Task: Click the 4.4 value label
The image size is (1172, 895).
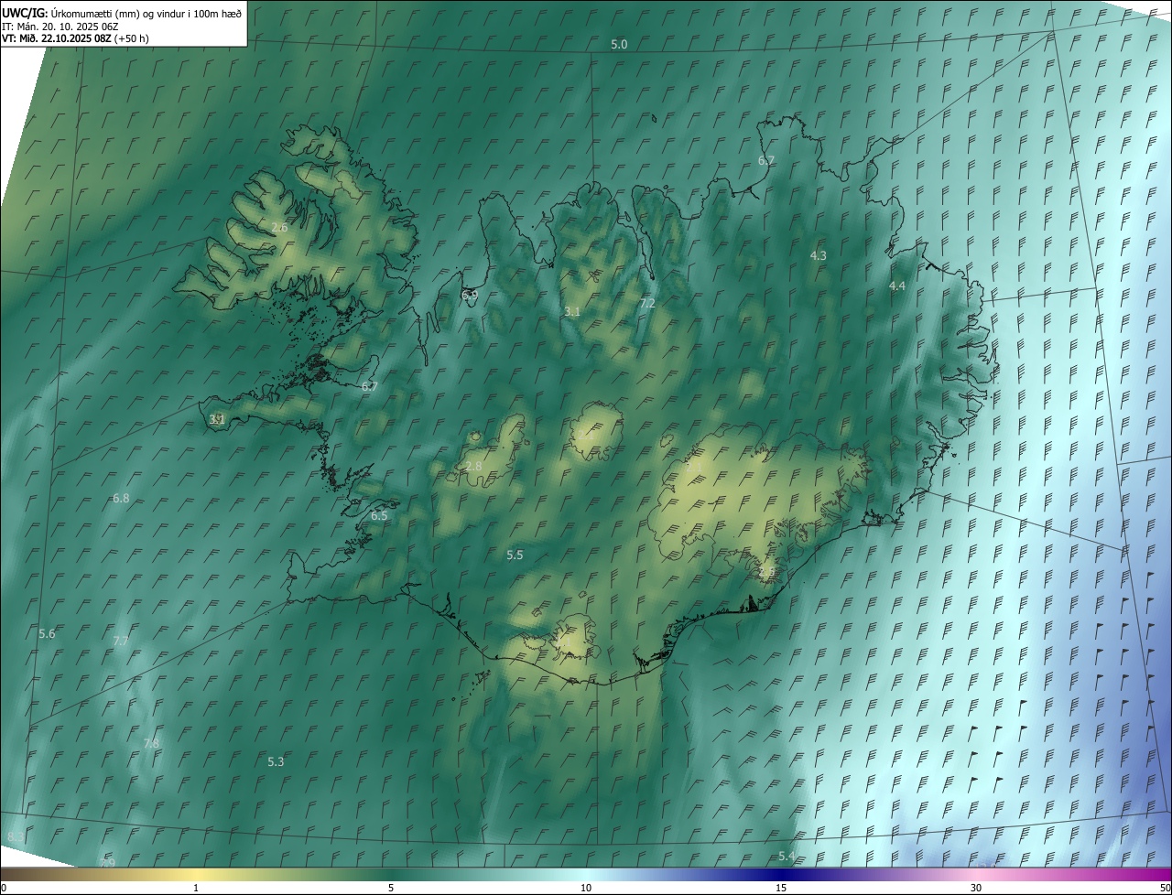Action: coord(897,286)
